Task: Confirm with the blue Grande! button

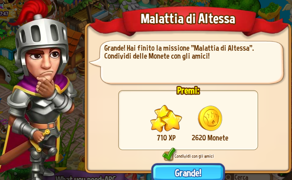Action: pyautogui.click(x=188, y=172)
